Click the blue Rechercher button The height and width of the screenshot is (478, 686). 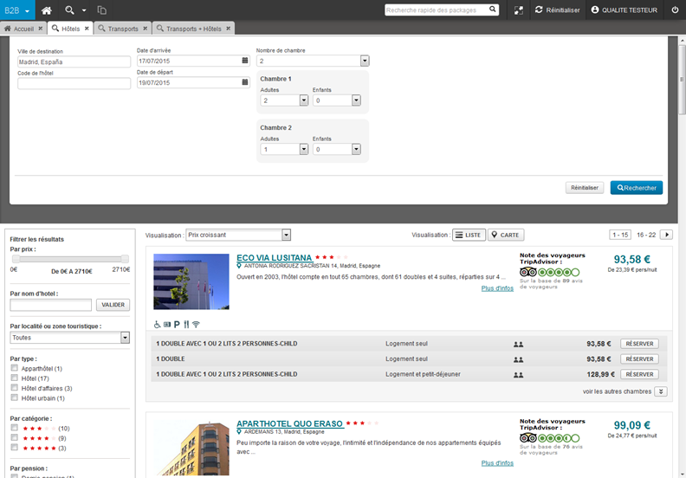[x=636, y=187]
